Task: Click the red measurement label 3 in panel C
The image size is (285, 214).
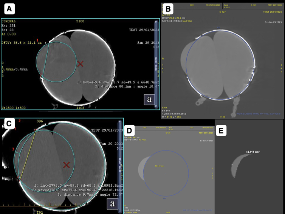Action: tap(13, 149)
